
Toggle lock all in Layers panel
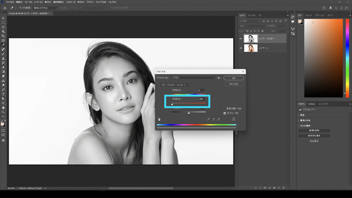(x=262, y=31)
